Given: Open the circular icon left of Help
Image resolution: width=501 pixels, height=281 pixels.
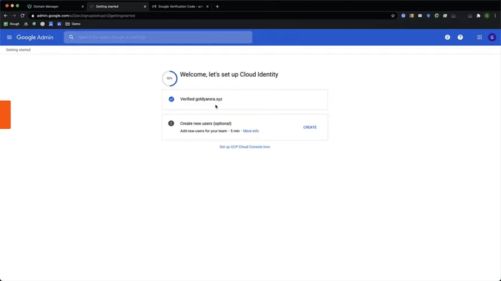Looking at the screenshot, I should point(447,37).
